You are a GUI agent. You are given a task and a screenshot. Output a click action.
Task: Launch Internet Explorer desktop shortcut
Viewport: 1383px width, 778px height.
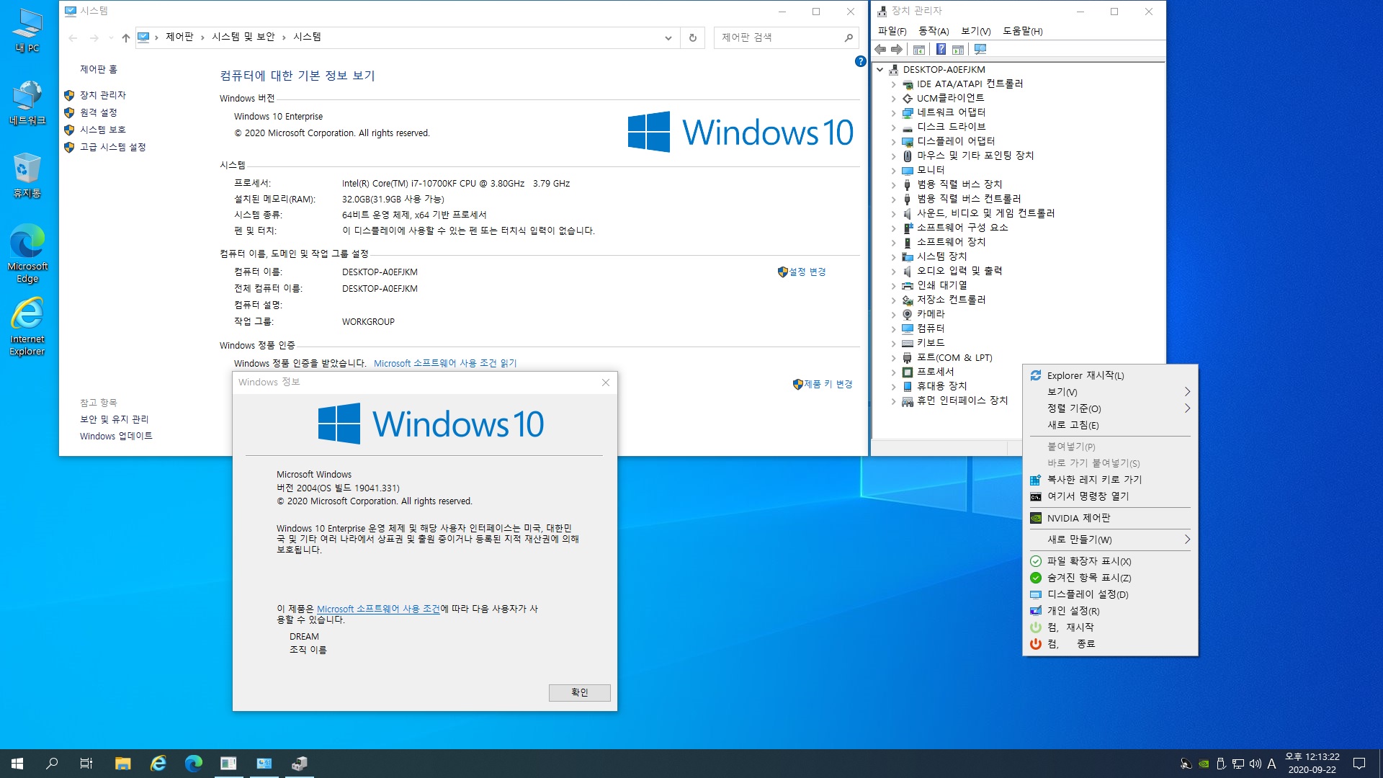(x=27, y=327)
